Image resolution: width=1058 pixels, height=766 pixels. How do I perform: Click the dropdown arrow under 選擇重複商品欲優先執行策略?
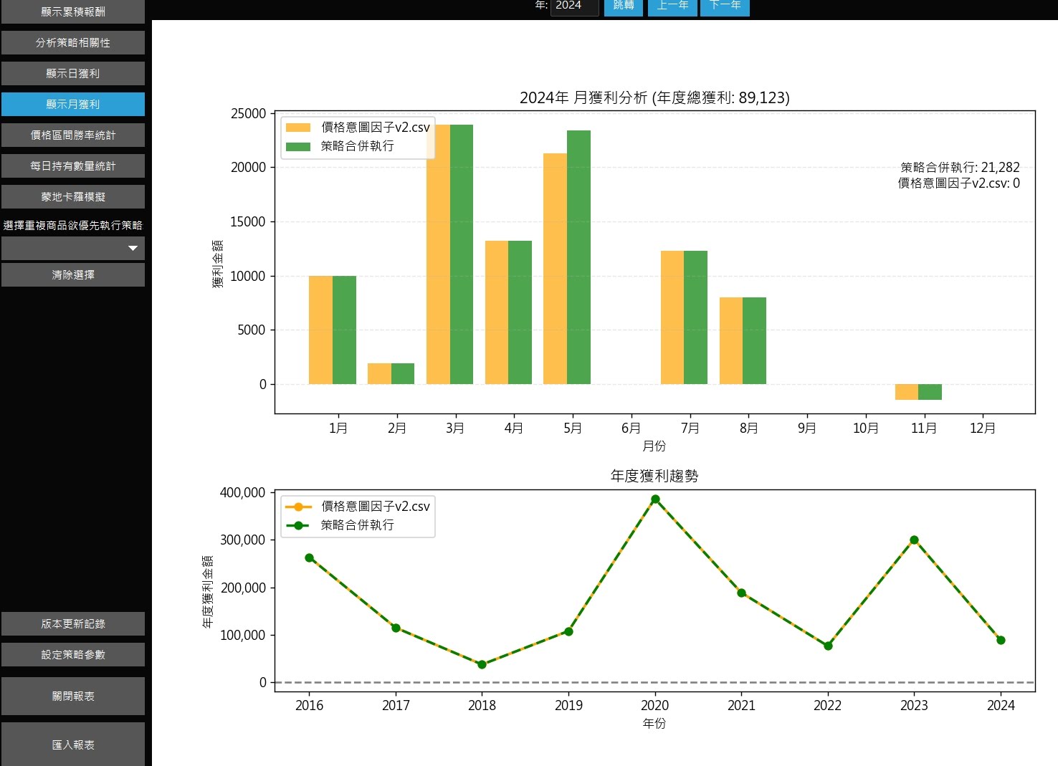tap(133, 248)
